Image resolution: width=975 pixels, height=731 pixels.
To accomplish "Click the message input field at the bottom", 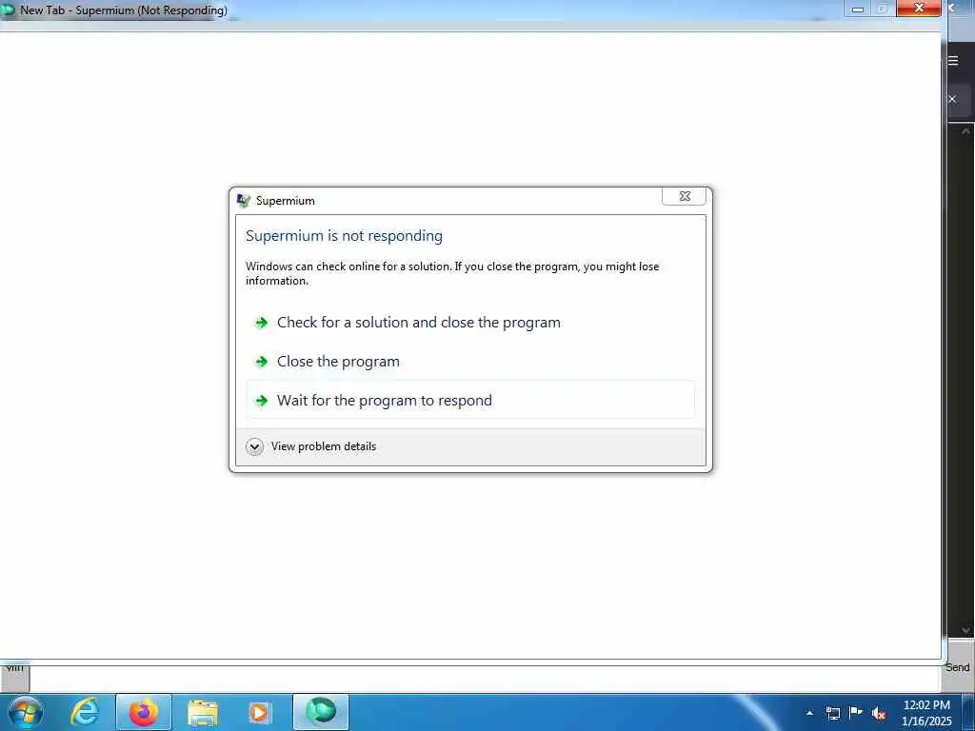I will (x=485, y=679).
